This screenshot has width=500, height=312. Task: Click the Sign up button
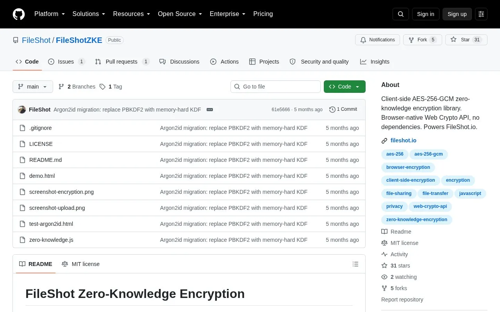tap(457, 14)
